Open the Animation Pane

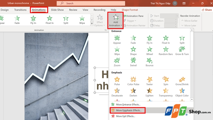point(134,16)
